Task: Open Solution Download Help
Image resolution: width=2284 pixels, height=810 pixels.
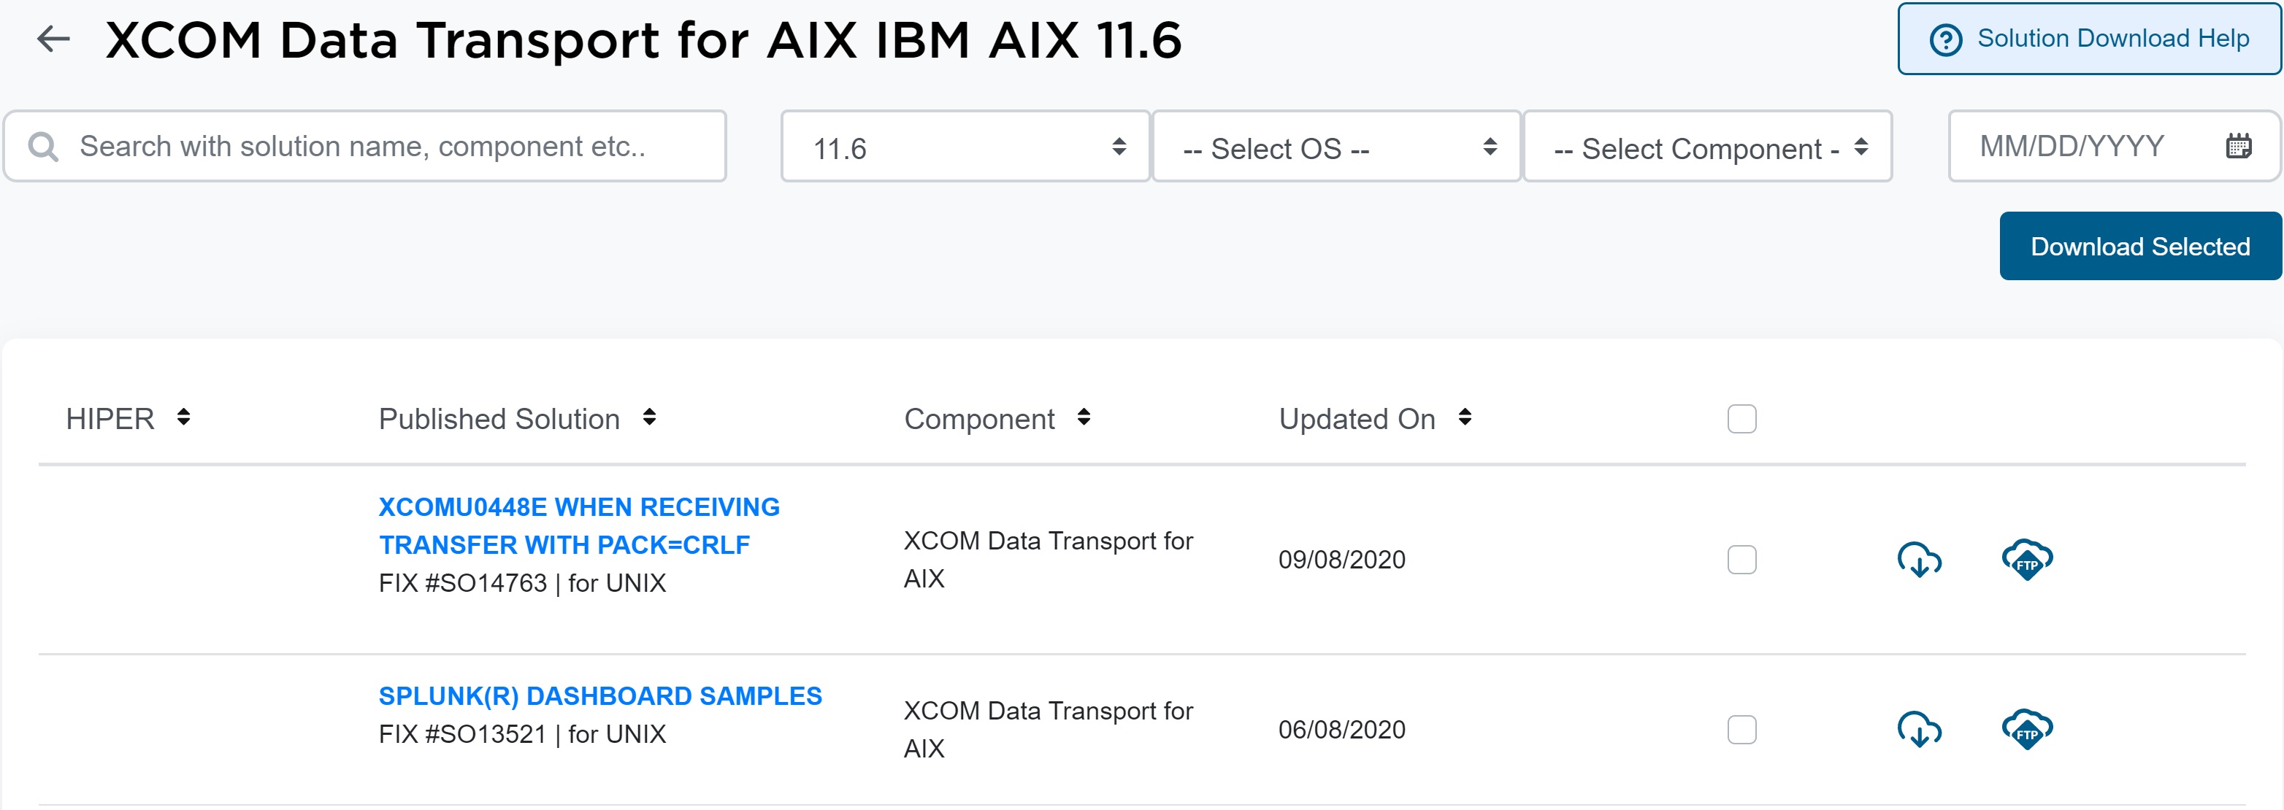Action: point(2089,39)
